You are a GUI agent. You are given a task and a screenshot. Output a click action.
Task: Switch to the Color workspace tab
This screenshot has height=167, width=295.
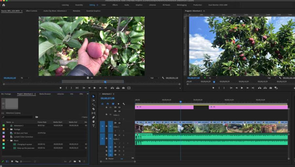point(104,5)
